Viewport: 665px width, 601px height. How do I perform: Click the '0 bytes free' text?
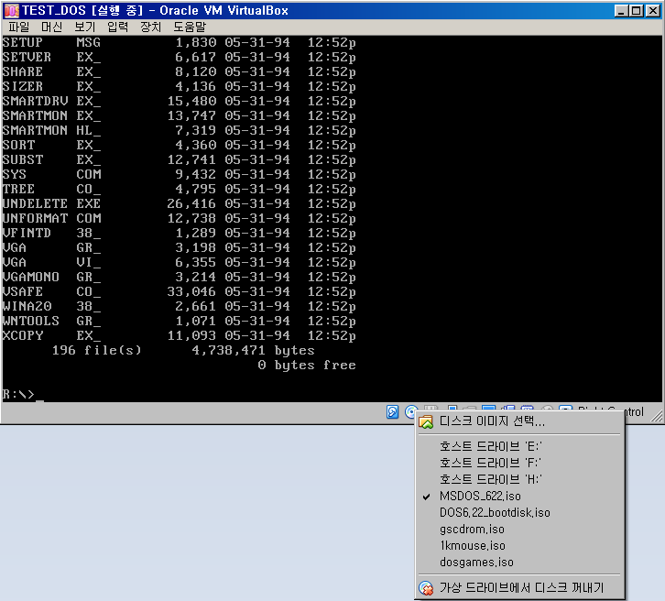click(x=307, y=366)
